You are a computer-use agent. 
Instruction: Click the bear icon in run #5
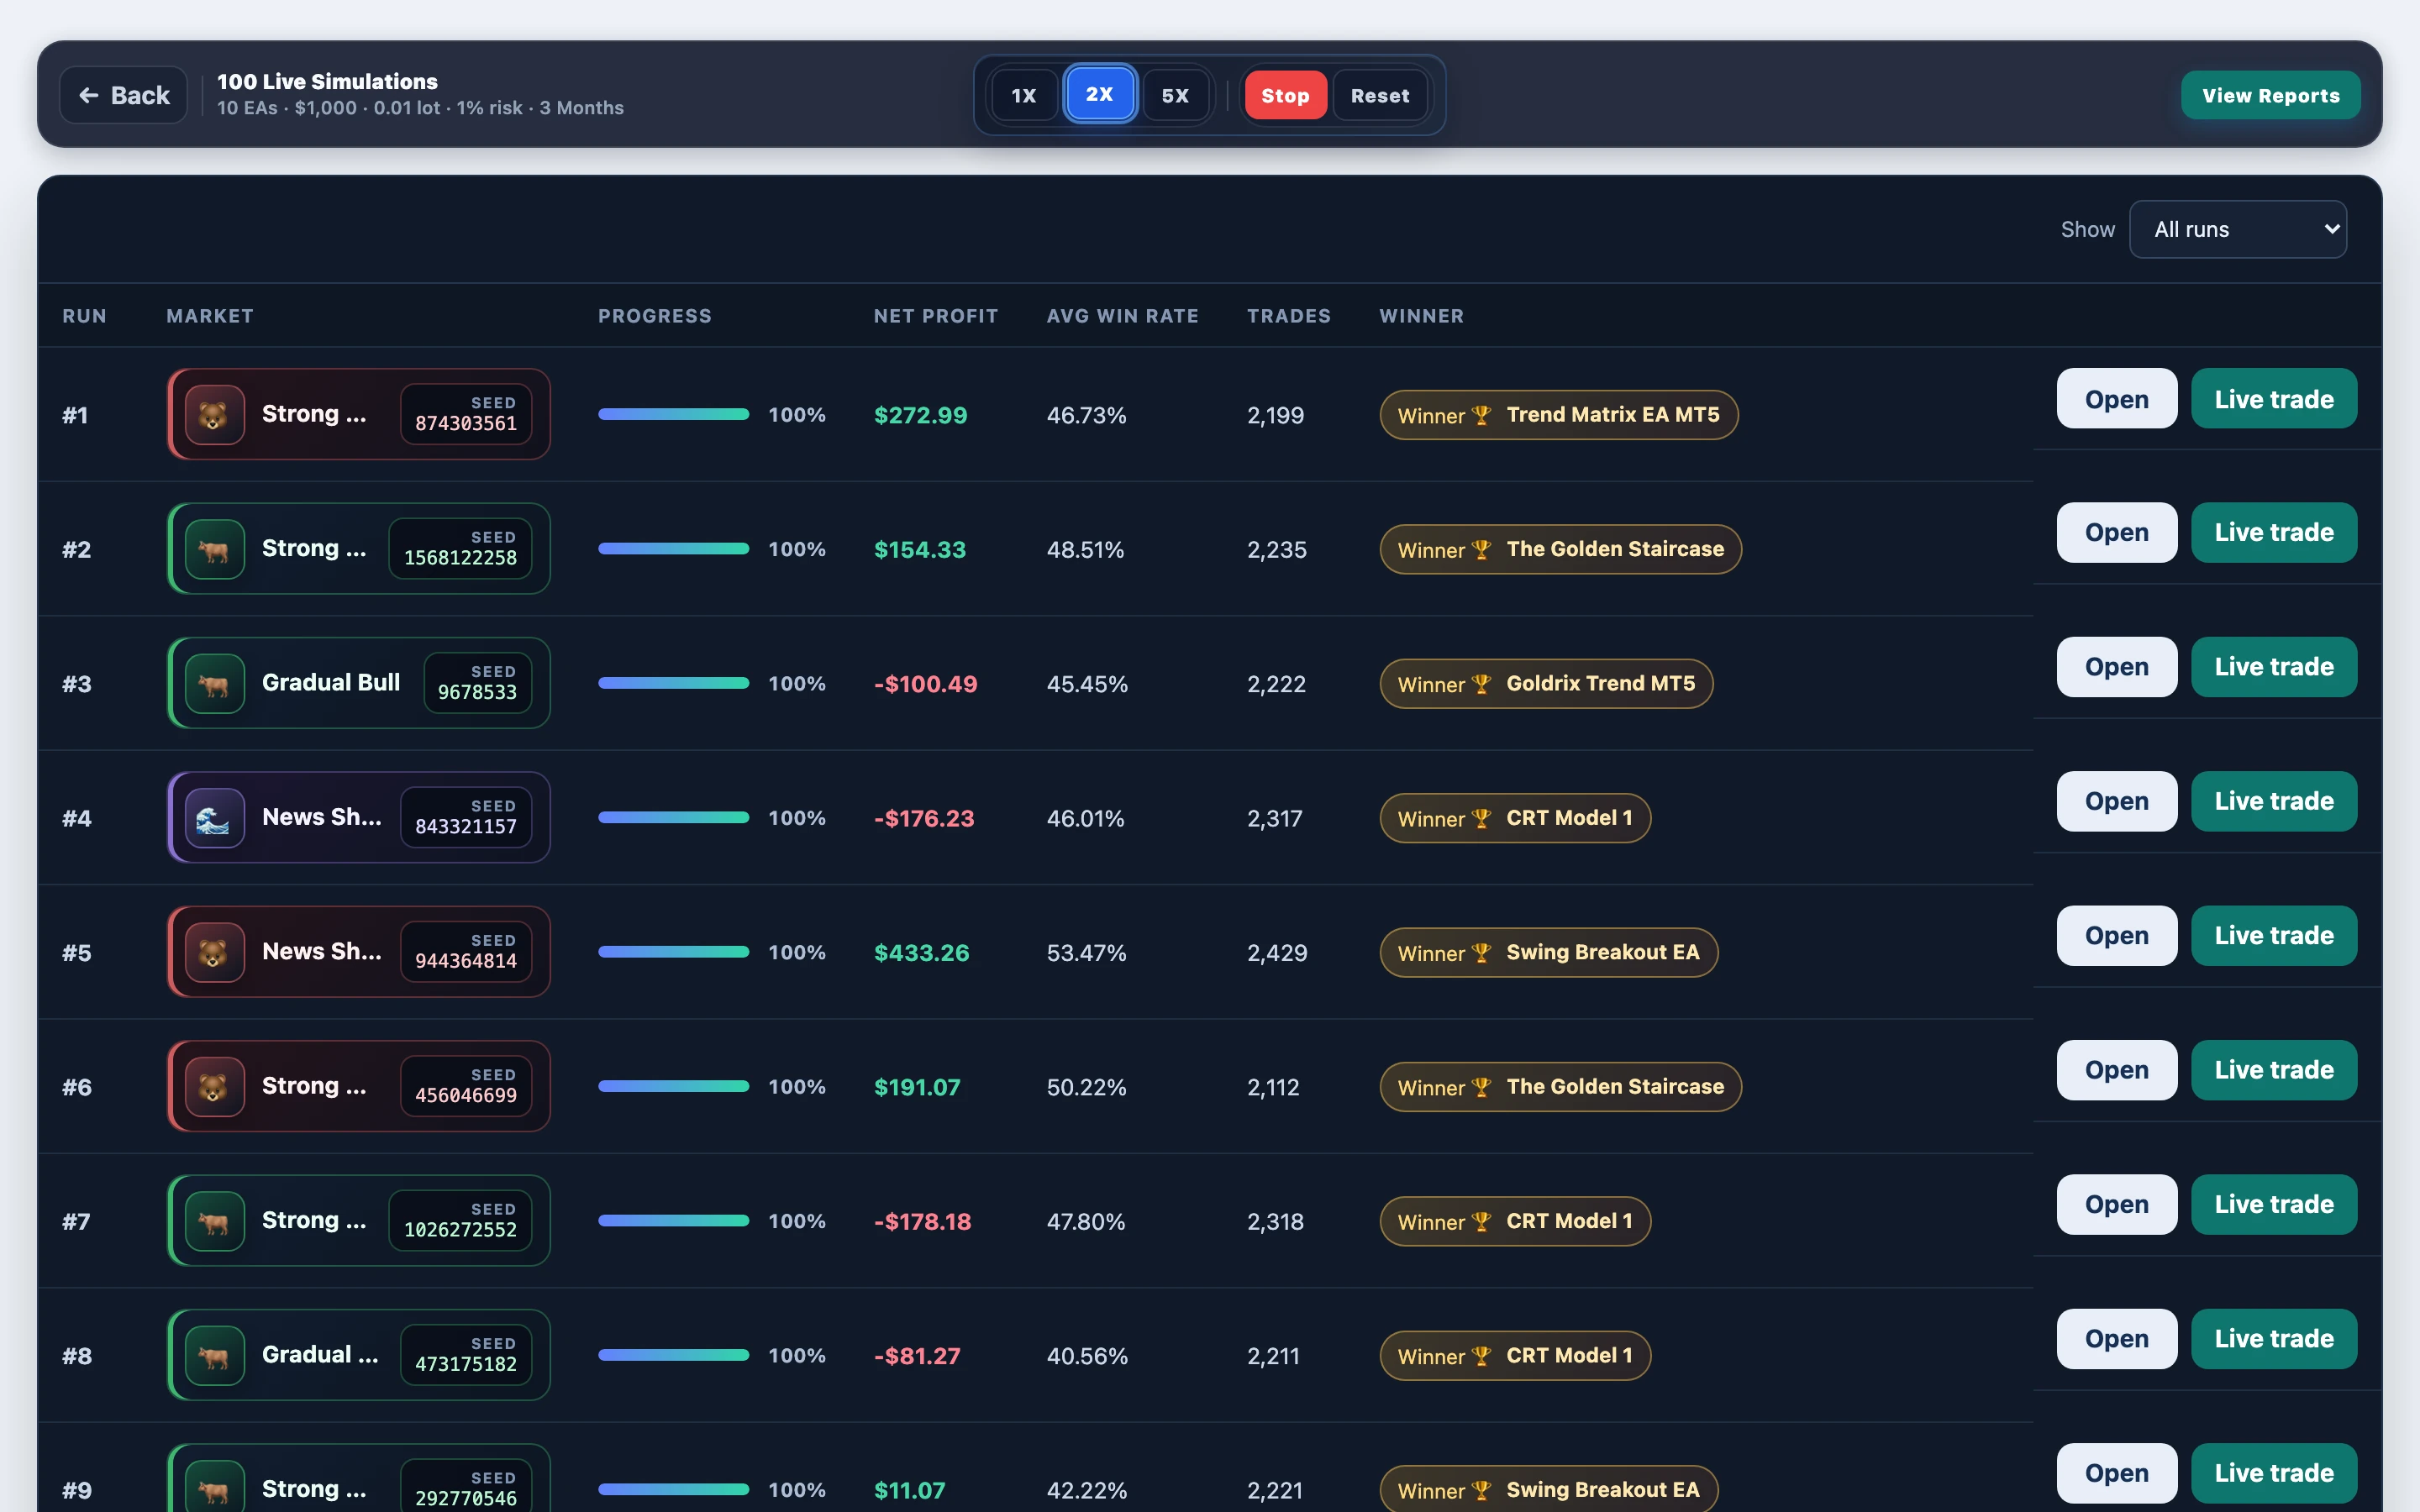coord(214,952)
